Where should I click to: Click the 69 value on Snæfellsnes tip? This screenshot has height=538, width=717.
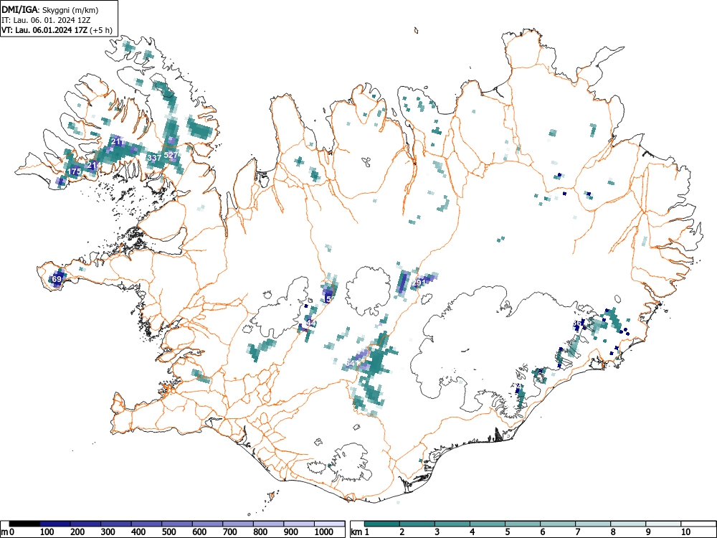pos(57,279)
